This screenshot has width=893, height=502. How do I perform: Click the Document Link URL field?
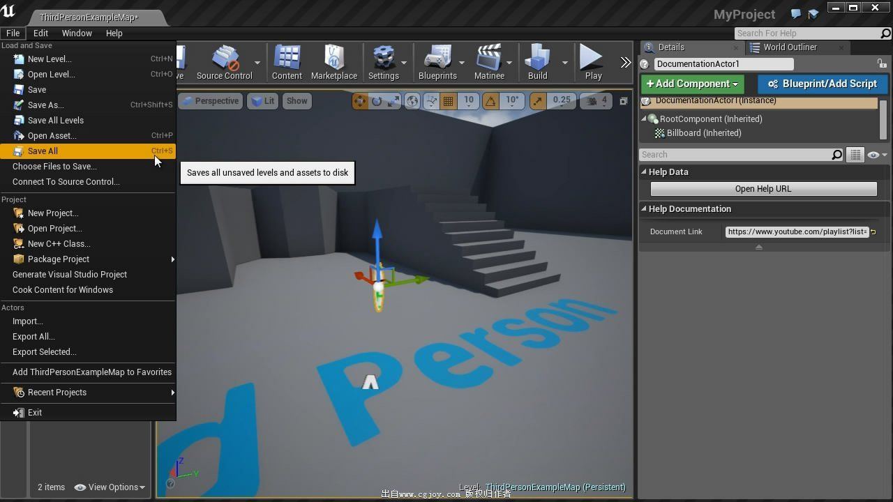point(797,232)
